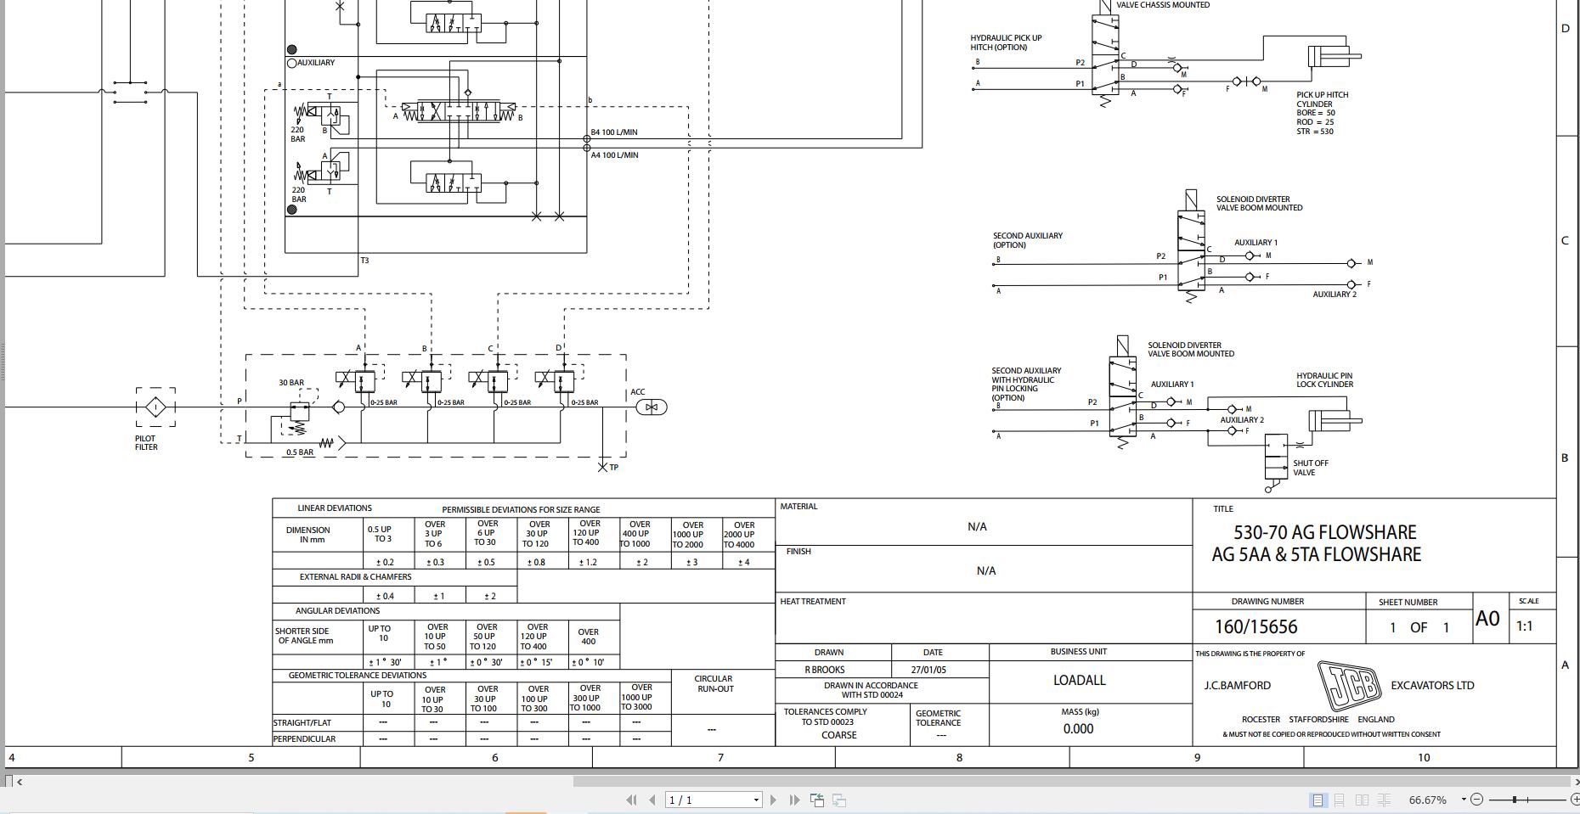Click the 30 BAR pressure label

tap(291, 383)
